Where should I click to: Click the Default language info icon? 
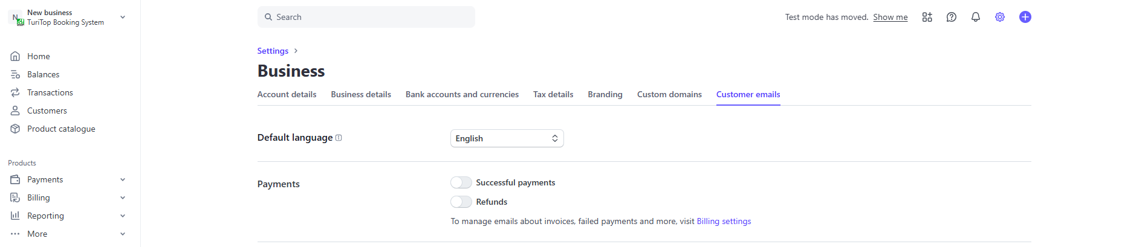click(x=339, y=138)
